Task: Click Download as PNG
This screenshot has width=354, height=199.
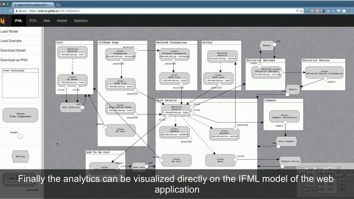Action: pos(14,60)
